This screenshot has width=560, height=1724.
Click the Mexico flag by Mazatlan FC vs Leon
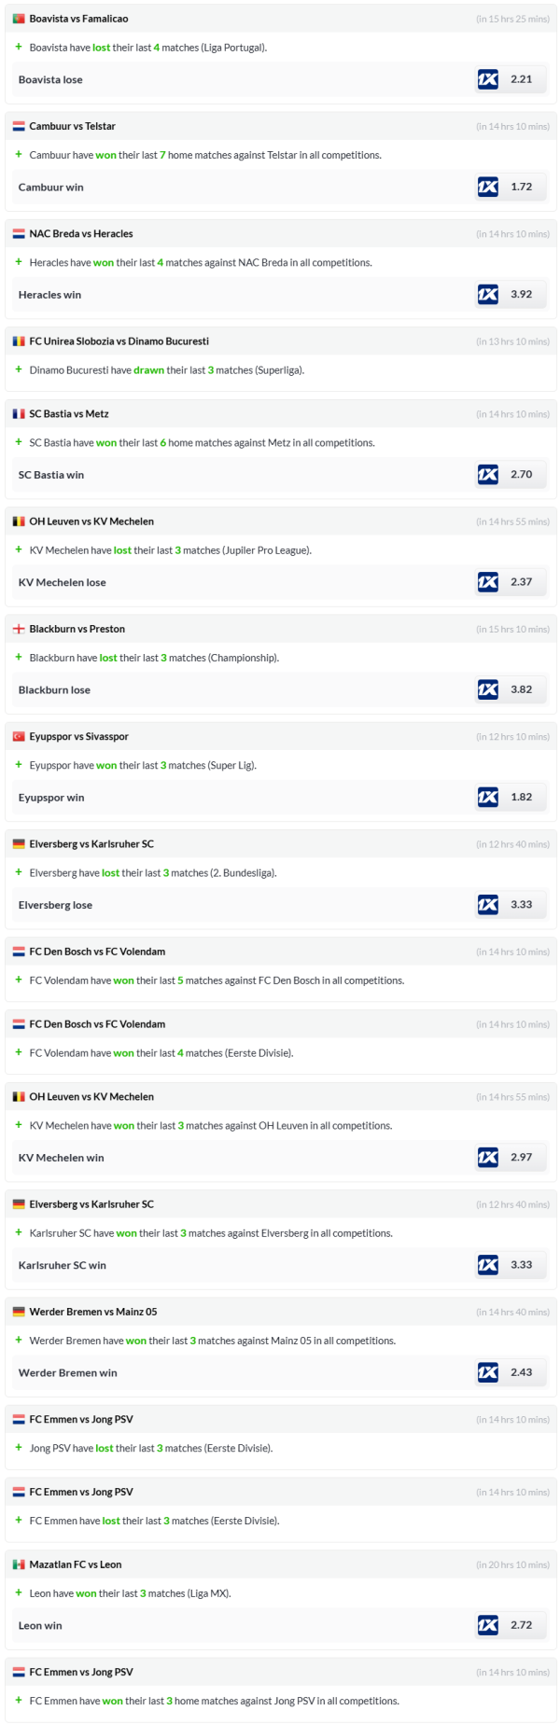pyautogui.click(x=19, y=1564)
